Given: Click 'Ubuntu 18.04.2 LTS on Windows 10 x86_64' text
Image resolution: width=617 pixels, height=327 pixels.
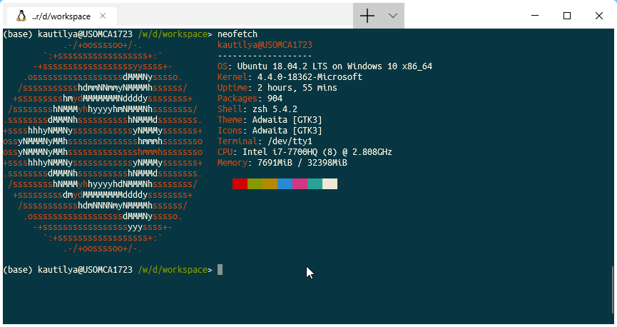Looking at the screenshot, I should (x=335, y=66).
